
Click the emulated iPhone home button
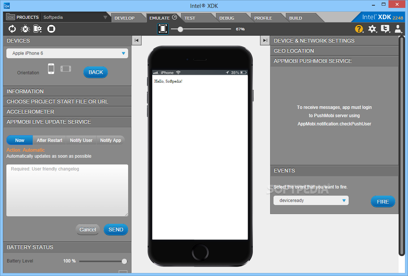click(x=200, y=252)
